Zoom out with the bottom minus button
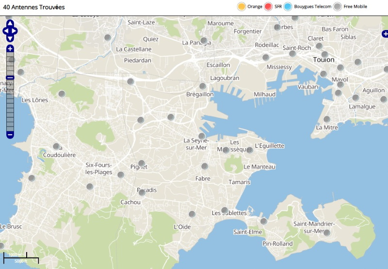 tap(10, 134)
